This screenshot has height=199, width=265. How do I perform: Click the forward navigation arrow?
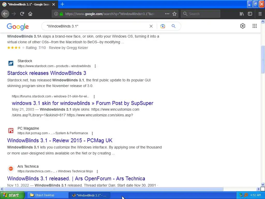(x=14, y=14)
